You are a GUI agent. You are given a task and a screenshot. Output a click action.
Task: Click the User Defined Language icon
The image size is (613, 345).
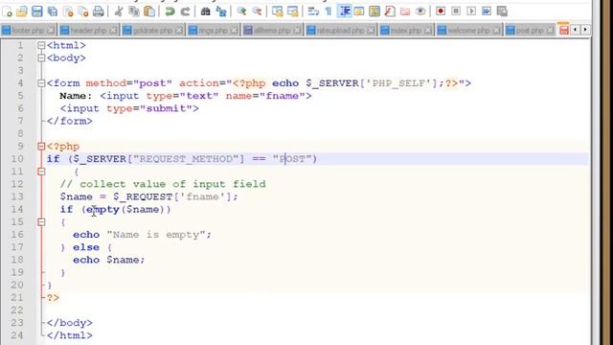(x=359, y=11)
